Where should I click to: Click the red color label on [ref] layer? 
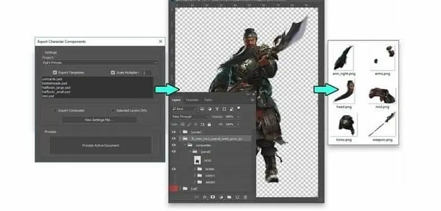click(x=173, y=189)
